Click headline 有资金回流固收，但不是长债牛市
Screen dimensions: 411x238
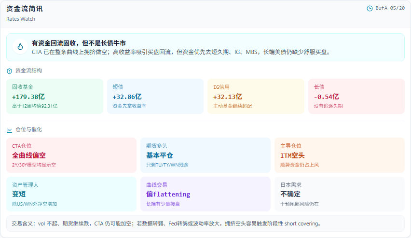[x=79, y=43]
